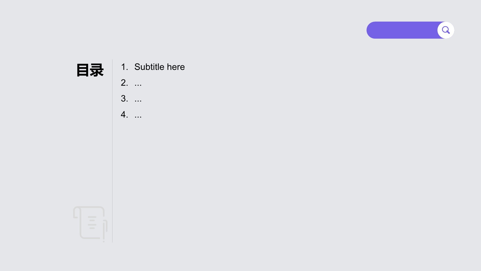This screenshot has height=271, width=481.
Task: Click the list number "1."
Action: 124,67
